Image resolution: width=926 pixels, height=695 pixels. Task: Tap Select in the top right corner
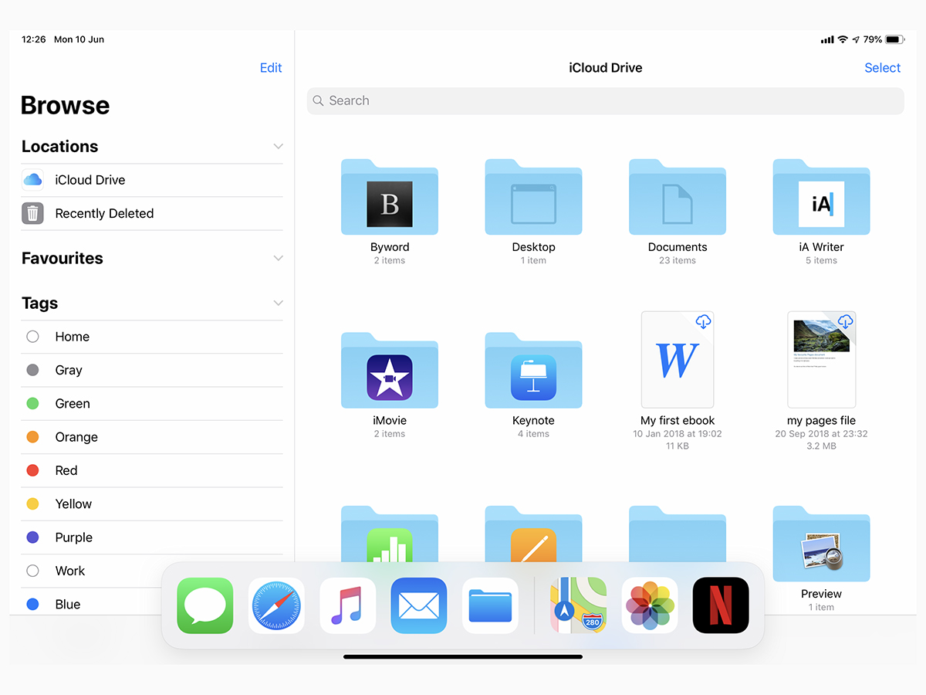pos(882,68)
